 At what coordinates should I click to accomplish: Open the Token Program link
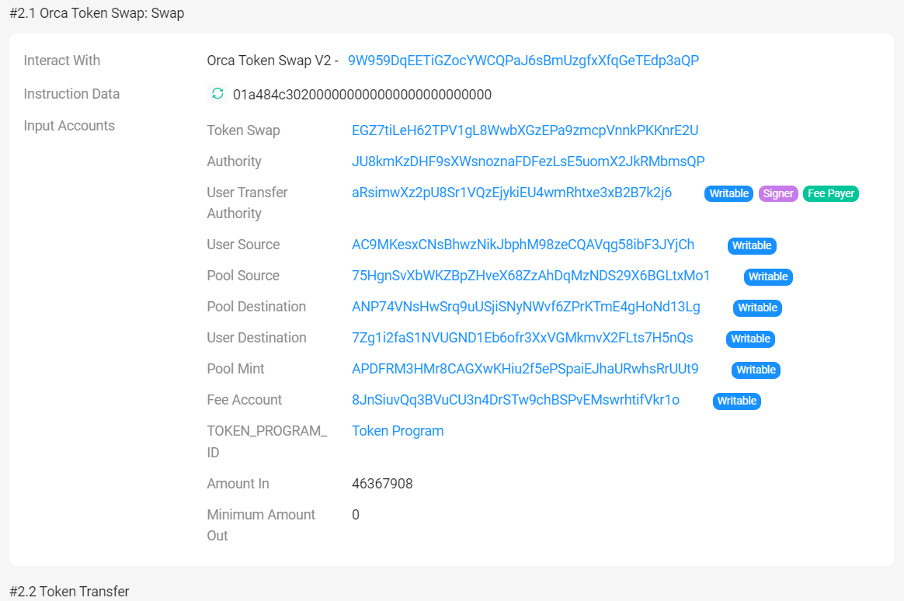pos(398,431)
